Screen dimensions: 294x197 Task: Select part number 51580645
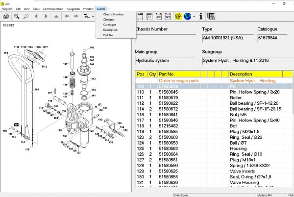(168, 92)
